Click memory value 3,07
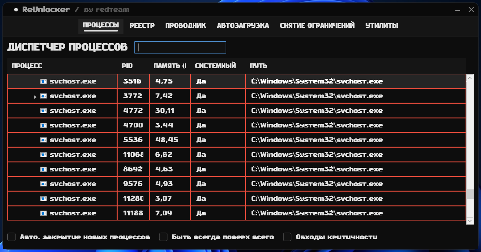Viewport: 481px width, 252px height. [x=164, y=199]
